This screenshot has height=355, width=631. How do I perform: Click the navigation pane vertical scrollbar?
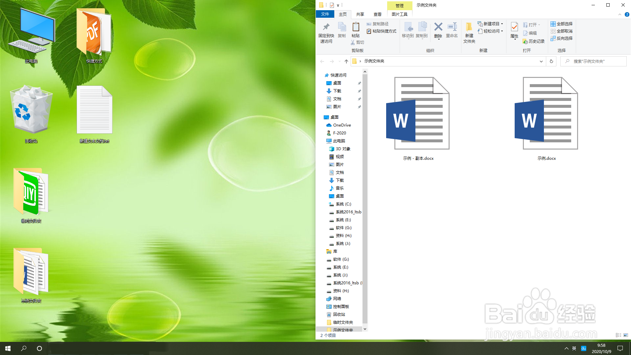point(365,197)
